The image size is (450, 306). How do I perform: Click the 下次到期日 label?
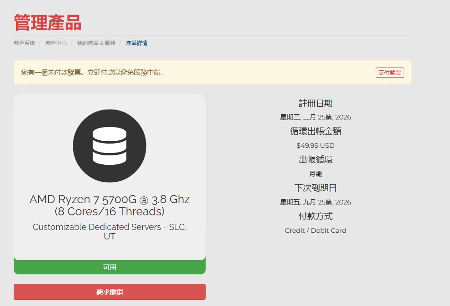pos(315,188)
